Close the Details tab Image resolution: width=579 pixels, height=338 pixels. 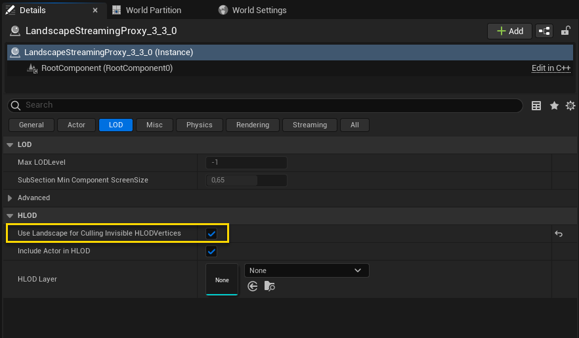click(x=95, y=11)
